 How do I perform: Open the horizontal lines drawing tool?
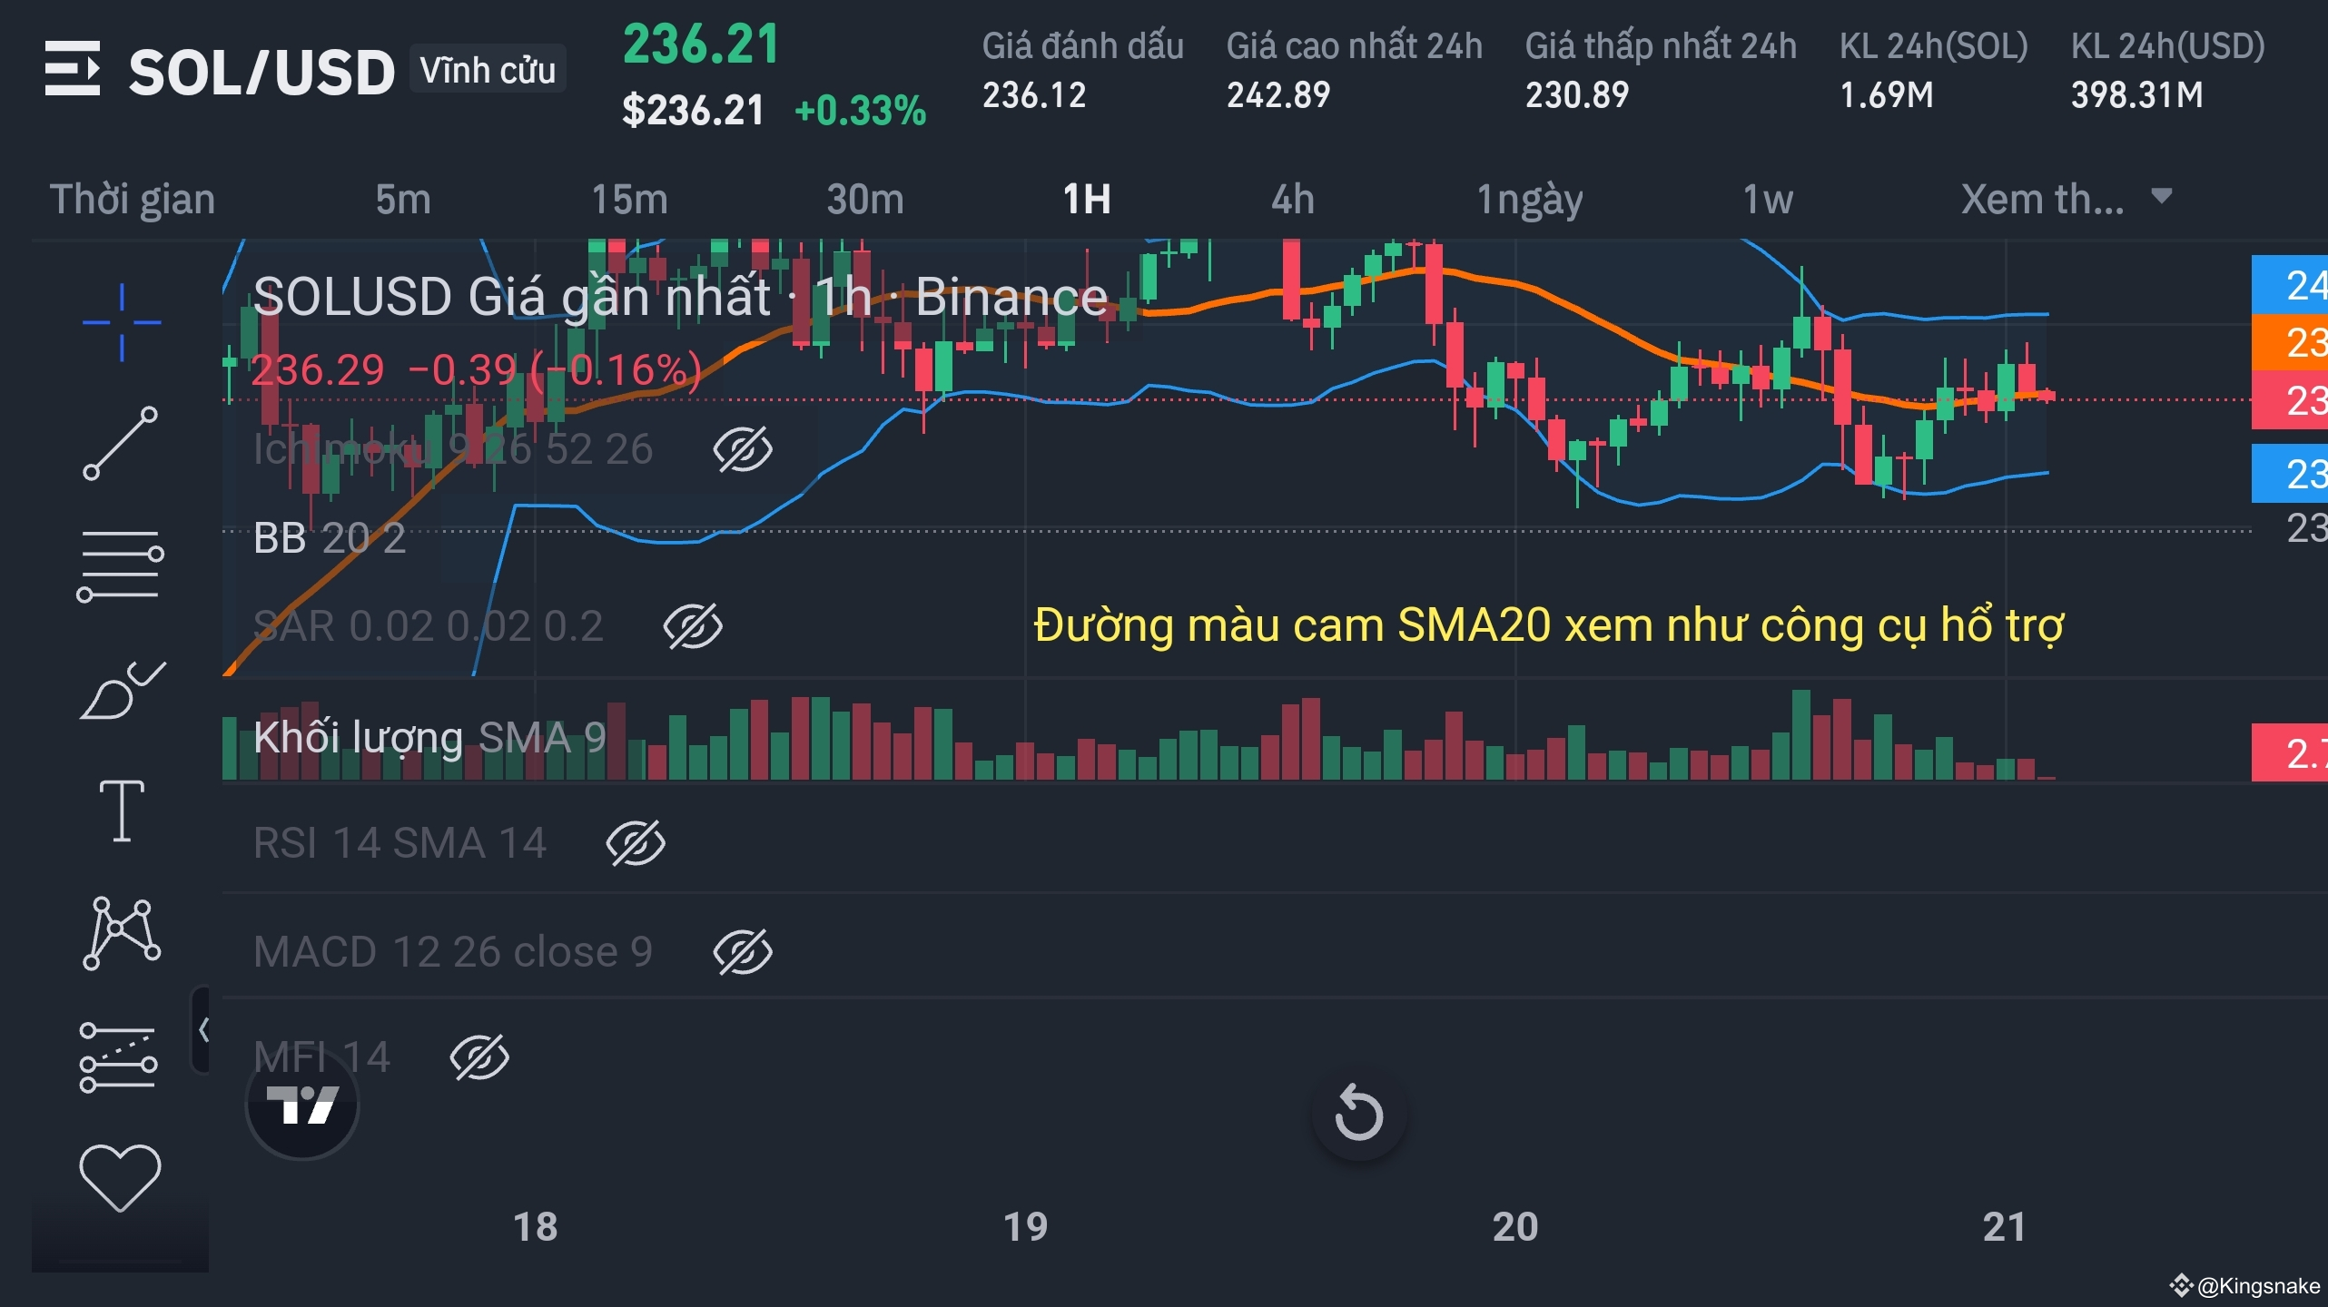coord(120,565)
